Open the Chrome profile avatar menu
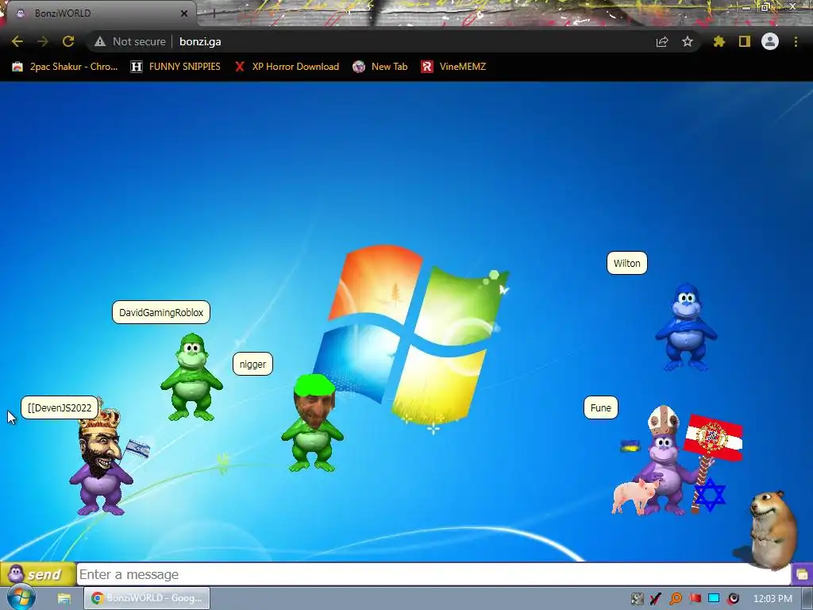This screenshot has width=813, height=610. click(x=770, y=41)
